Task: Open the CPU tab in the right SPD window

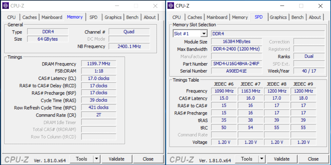Action: coord(176,17)
